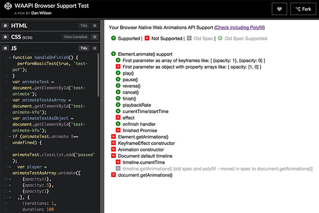Viewport: 319px width, 213px height.
Task: Click red N icon beside effect
Action: 118,118
